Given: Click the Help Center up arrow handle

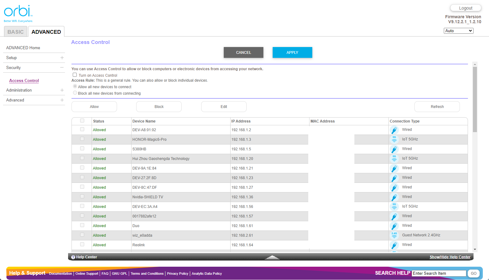Looking at the screenshot, I should coord(272,257).
